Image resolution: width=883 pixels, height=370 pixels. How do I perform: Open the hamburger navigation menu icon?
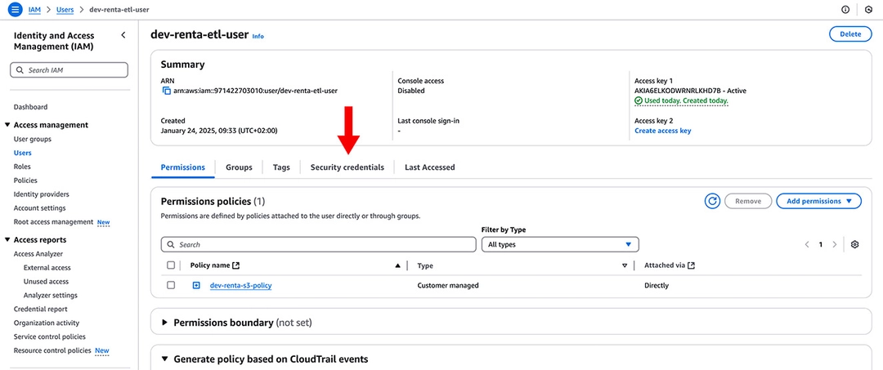point(16,10)
